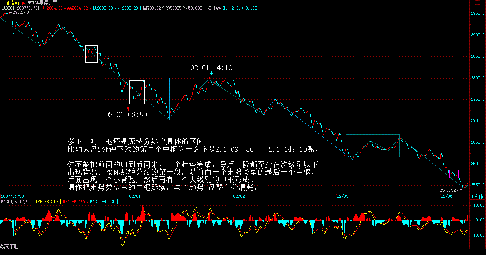
Task: Select the 2952.40 high price label
Action: (x=21, y=13)
